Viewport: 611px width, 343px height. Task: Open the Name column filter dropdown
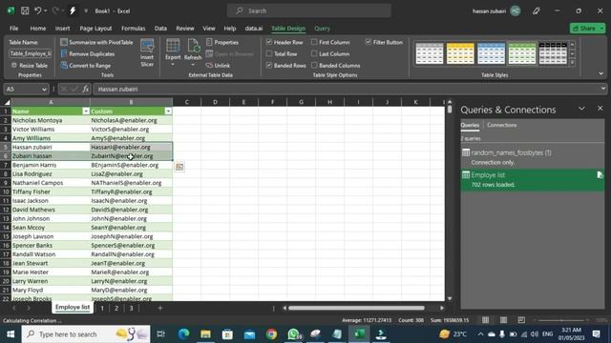click(x=86, y=111)
